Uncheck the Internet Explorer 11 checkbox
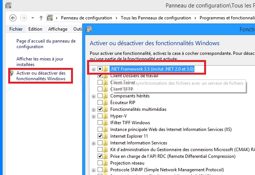 (100, 136)
